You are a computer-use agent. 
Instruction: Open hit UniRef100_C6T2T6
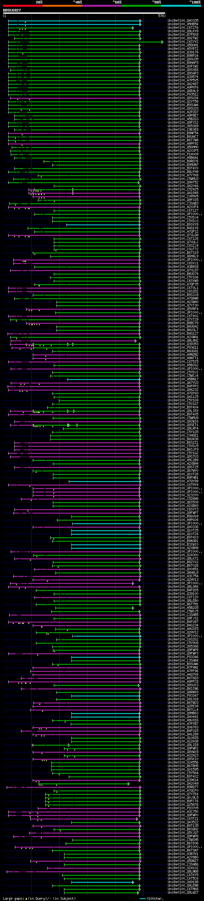pyautogui.click(x=183, y=27)
